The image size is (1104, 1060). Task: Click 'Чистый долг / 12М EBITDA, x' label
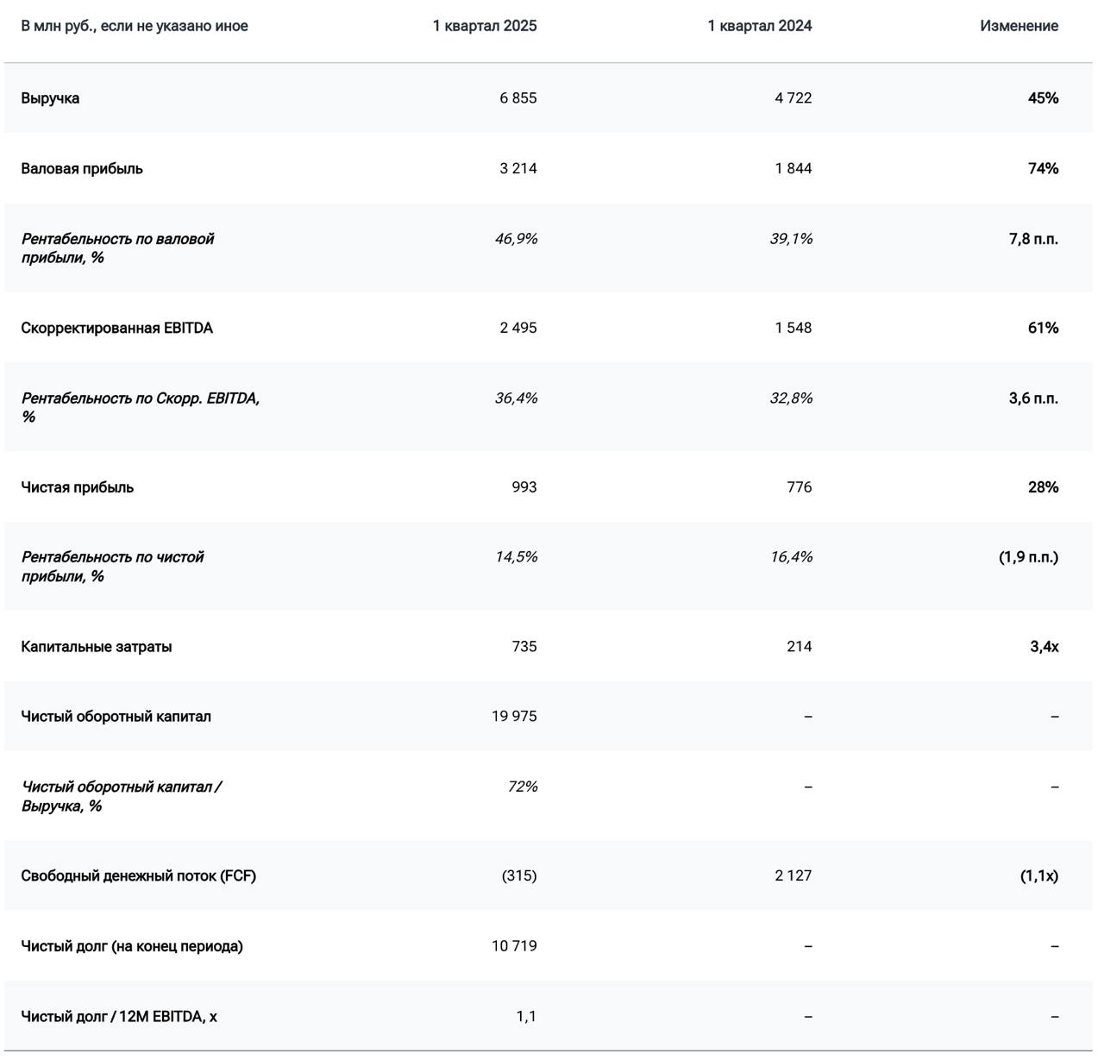(119, 1017)
